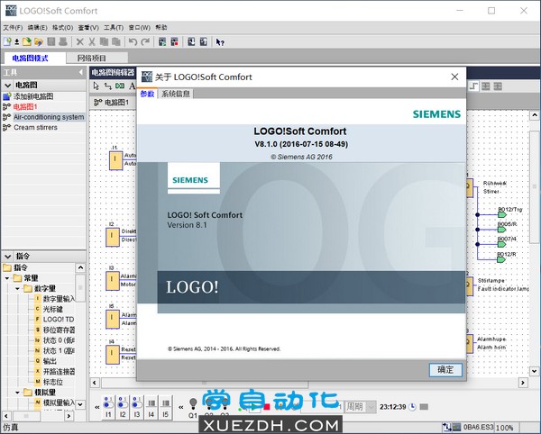Click the Paste toolbar icon
This screenshot has height=434, width=541.
(x=116, y=41)
